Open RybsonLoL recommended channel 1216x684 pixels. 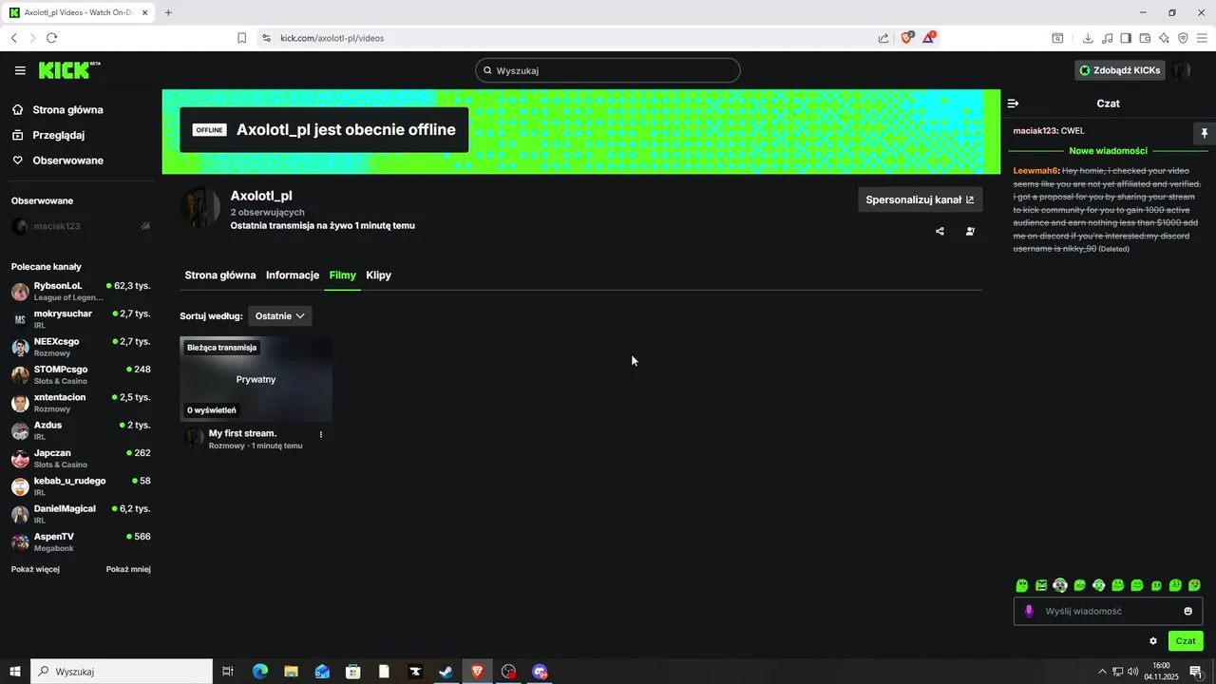click(81, 291)
